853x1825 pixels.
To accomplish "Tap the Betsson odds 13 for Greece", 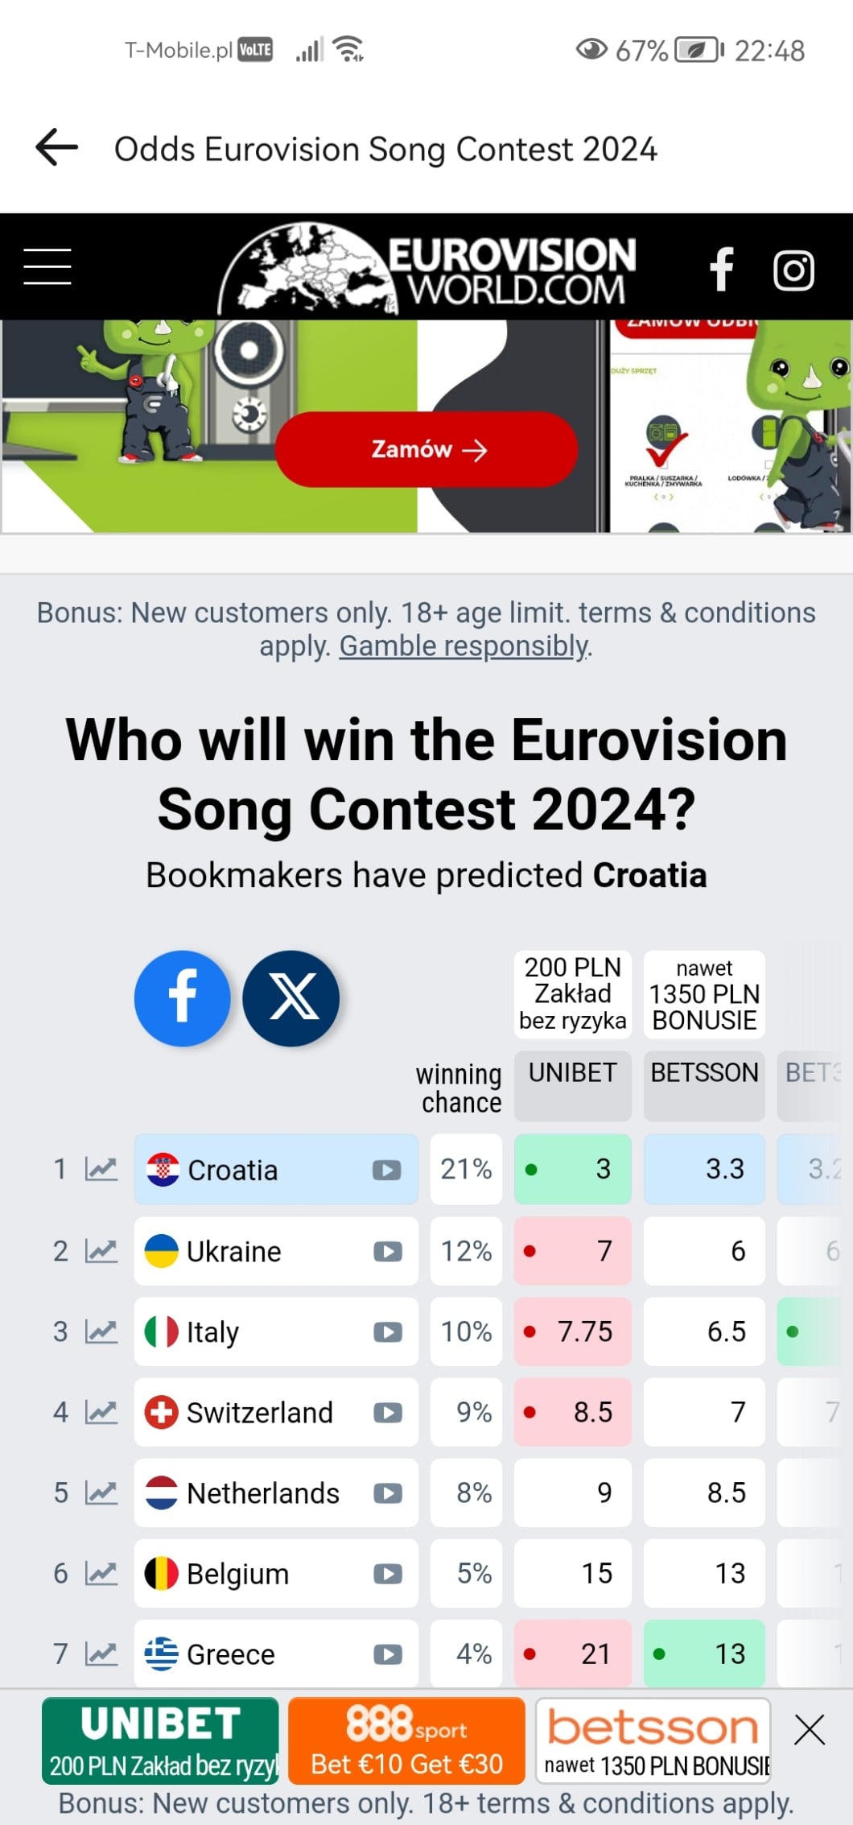I will point(704,1654).
